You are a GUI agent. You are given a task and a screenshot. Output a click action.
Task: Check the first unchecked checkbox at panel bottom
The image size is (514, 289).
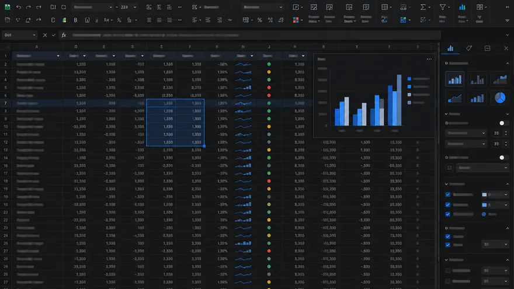click(448, 271)
